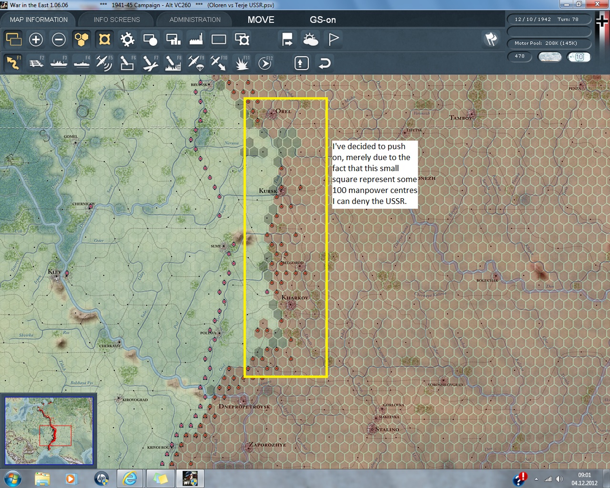This screenshot has width=610, height=488.
Task: Click the empty rectangle toolbar icon
Action: point(219,39)
